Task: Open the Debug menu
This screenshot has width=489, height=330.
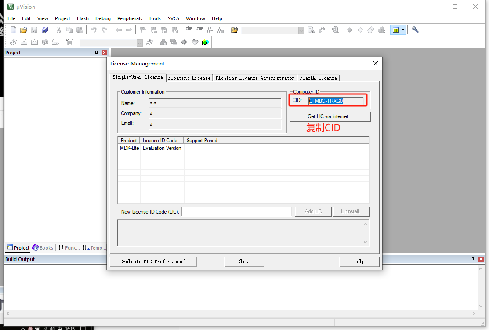Action: [x=103, y=18]
